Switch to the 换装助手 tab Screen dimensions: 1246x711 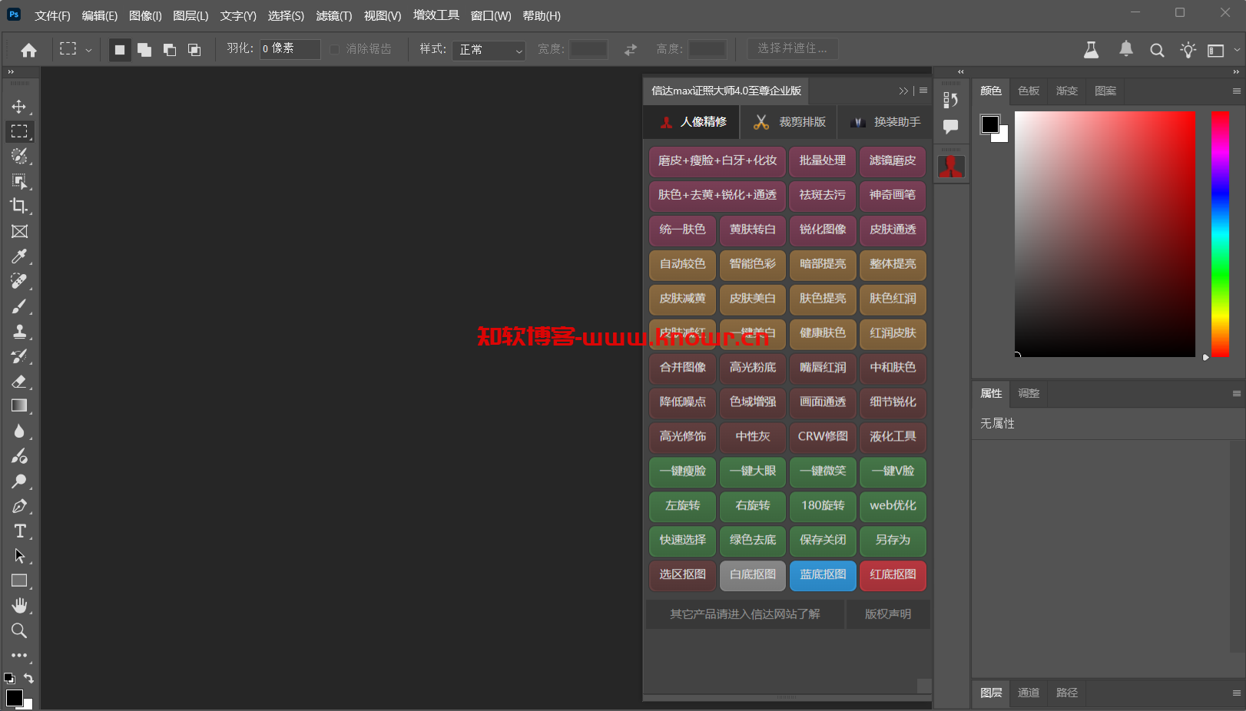[x=885, y=122]
